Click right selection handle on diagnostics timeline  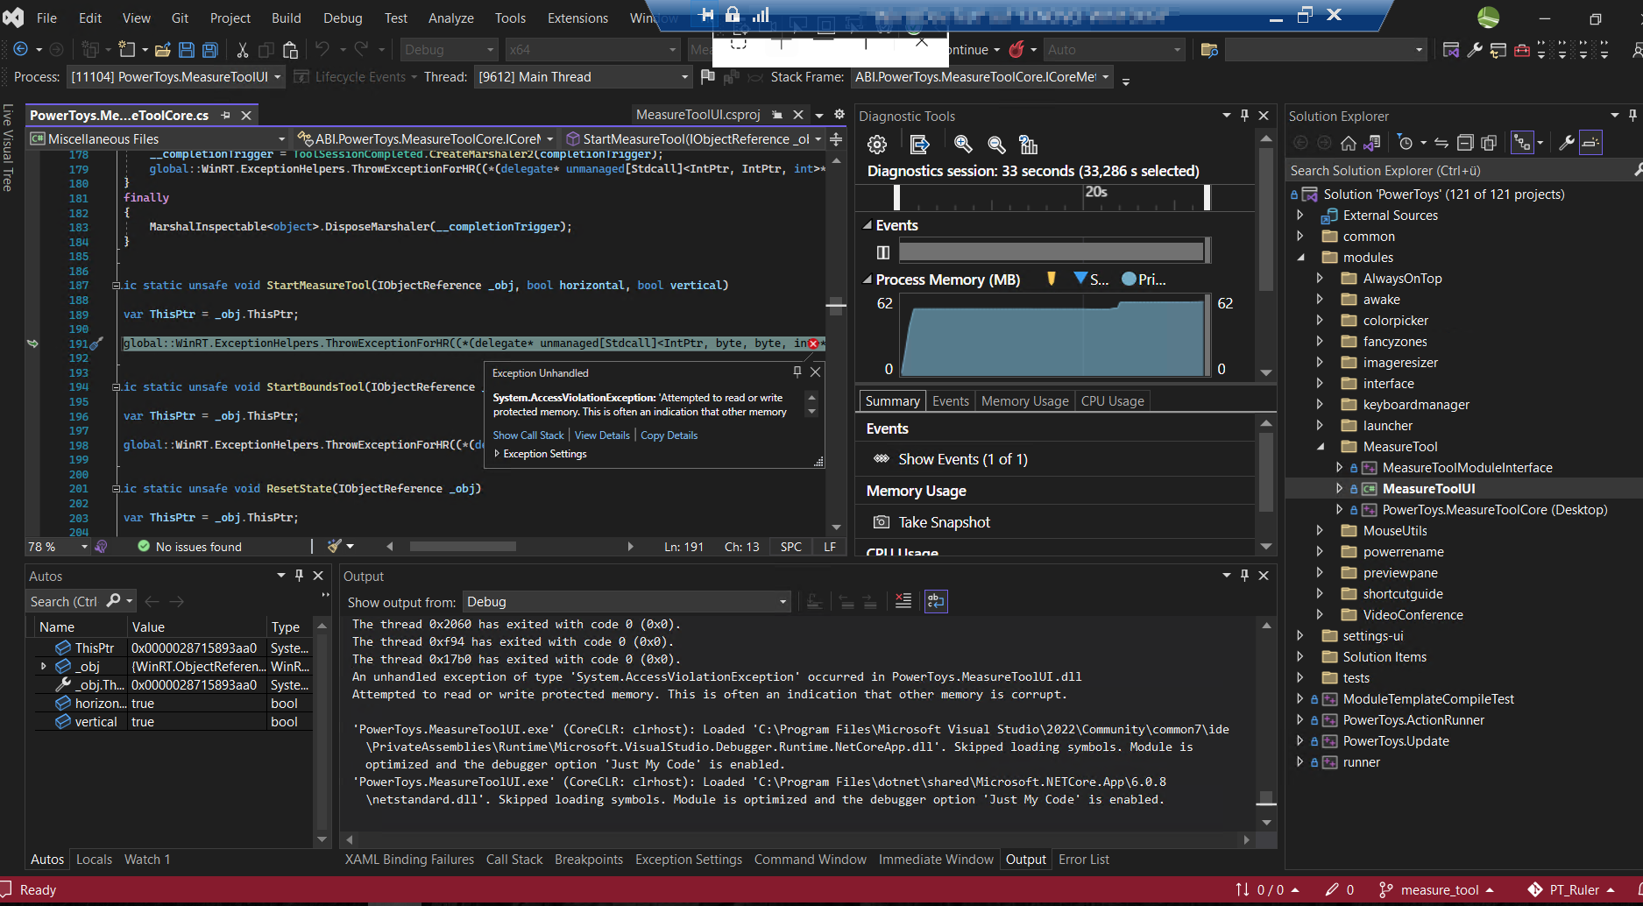(1207, 197)
